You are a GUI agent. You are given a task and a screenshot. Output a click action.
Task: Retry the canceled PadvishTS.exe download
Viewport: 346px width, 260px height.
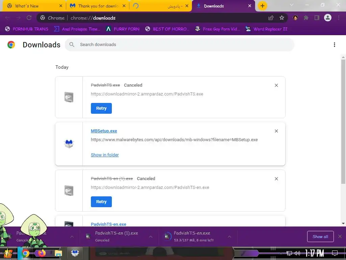pyautogui.click(x=101, y=108)
